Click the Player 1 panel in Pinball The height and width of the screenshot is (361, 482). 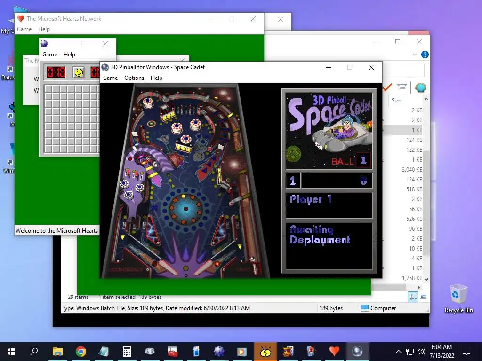tap(329, 205)
